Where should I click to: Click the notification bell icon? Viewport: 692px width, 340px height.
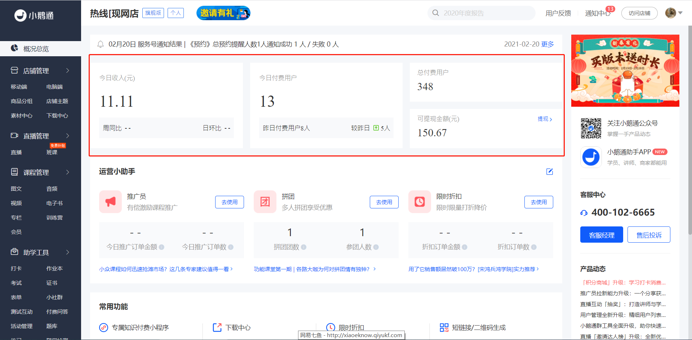(x=101, y=44)
